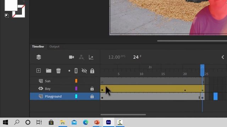Screen dimensions: 227x127
Task: Click frame 10 on timeline ruler
Action: coord(141,74)
